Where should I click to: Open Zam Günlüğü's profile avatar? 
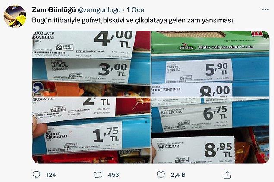[x=15, y=16]
